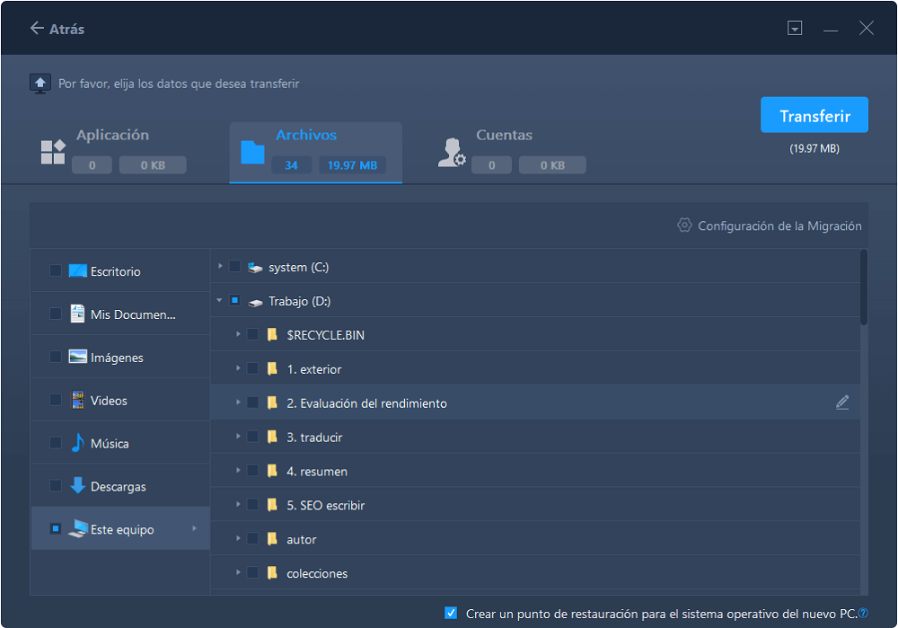
Task: Tick the colecciones folder checkbox
Action: pyautogui.click(x=252, y=572)
